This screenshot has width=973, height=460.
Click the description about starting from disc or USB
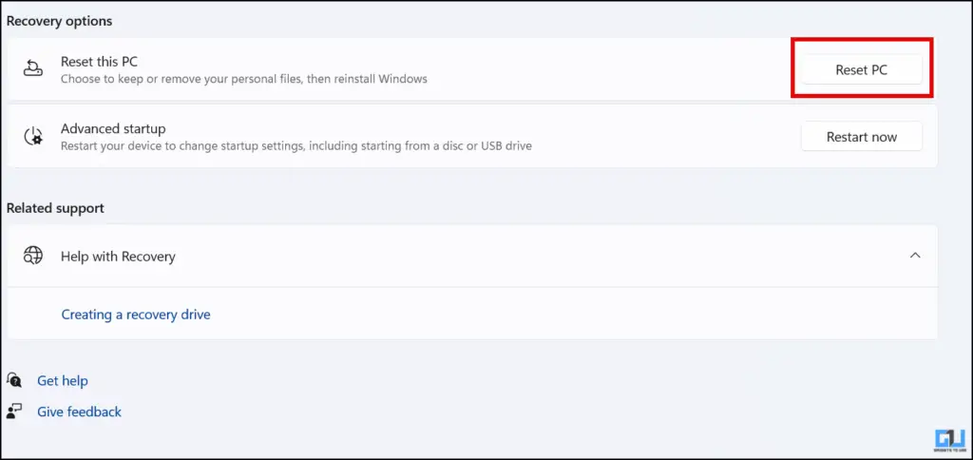click(296, 146)
